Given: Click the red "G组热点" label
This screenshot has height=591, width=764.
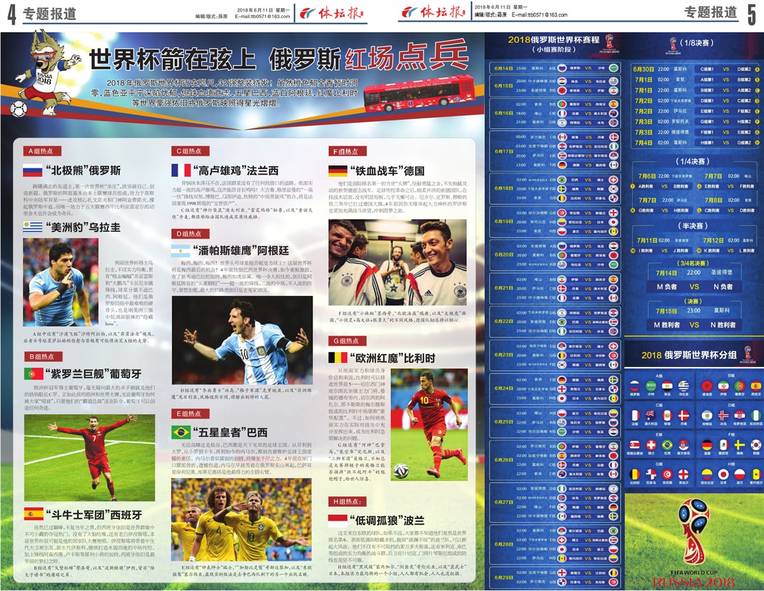Looking at the screenshot, I should coord(347,340).
